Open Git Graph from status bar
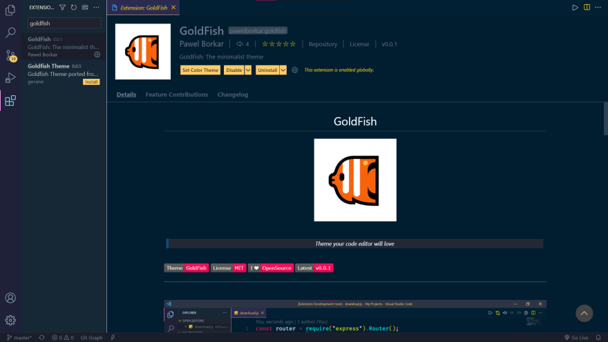The width and height of the screenshot is (608, 342). (91, 338)
